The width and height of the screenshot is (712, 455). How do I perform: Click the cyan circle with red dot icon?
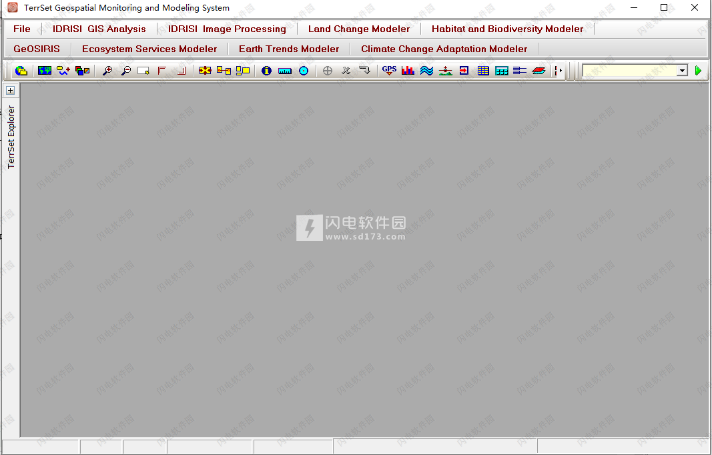click(x=304, y=70)
